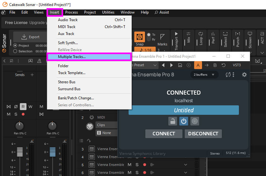Select the Project export radio button
This screenshot has width=266, height=176.
[x=15, y=45]
